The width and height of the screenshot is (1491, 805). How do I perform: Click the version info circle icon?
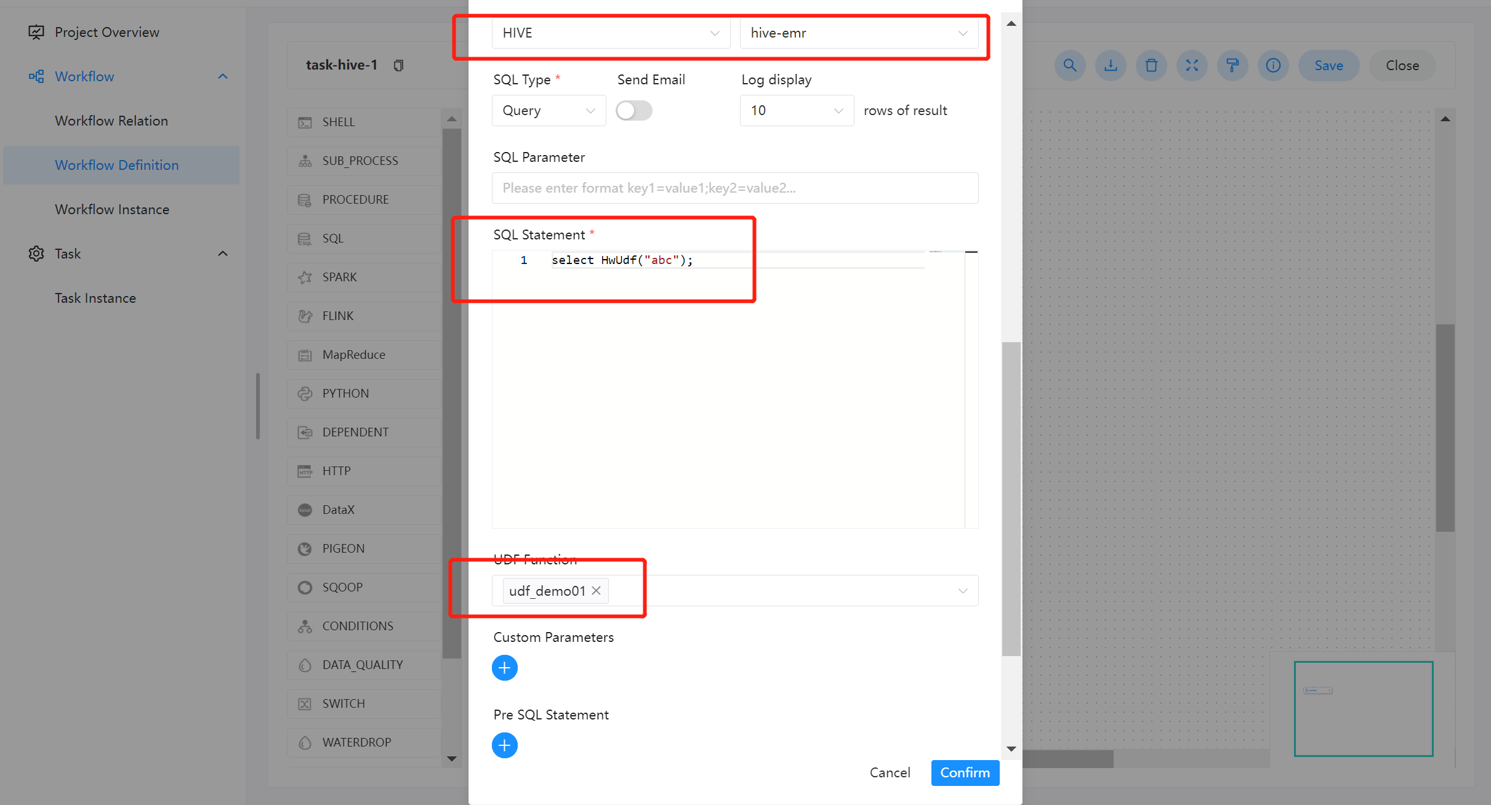[x=1273, y=65]
